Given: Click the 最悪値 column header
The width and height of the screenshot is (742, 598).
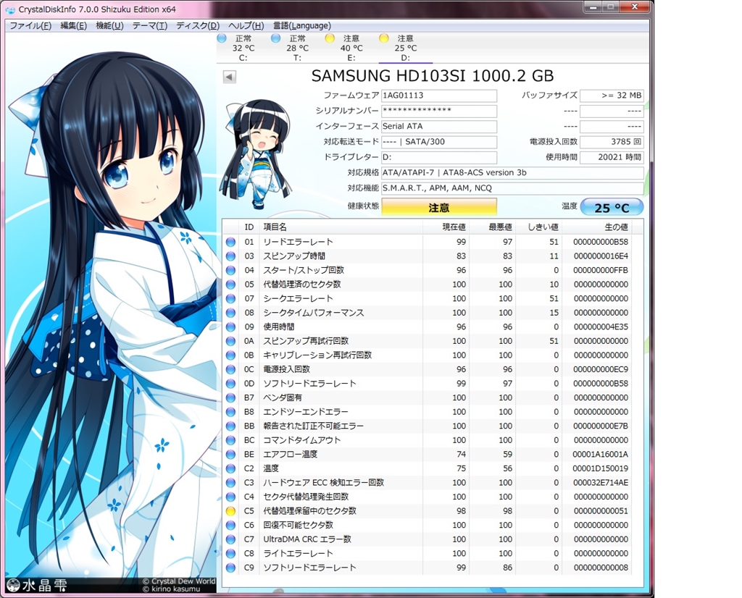Looking at the screenshot, I should point(492,227).
